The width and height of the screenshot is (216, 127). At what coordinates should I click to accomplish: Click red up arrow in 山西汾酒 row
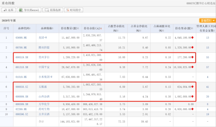click(x=193, y=96)
